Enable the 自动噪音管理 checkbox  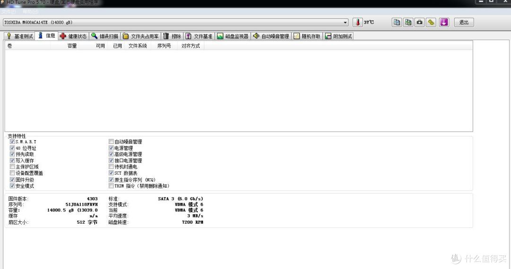tap(111, 142)
